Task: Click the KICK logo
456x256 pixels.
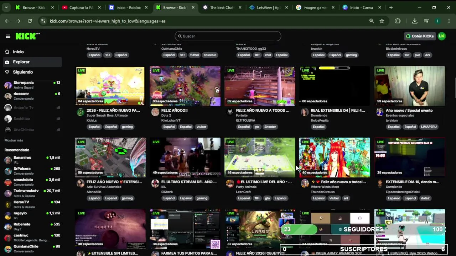Action: point(28,36)
